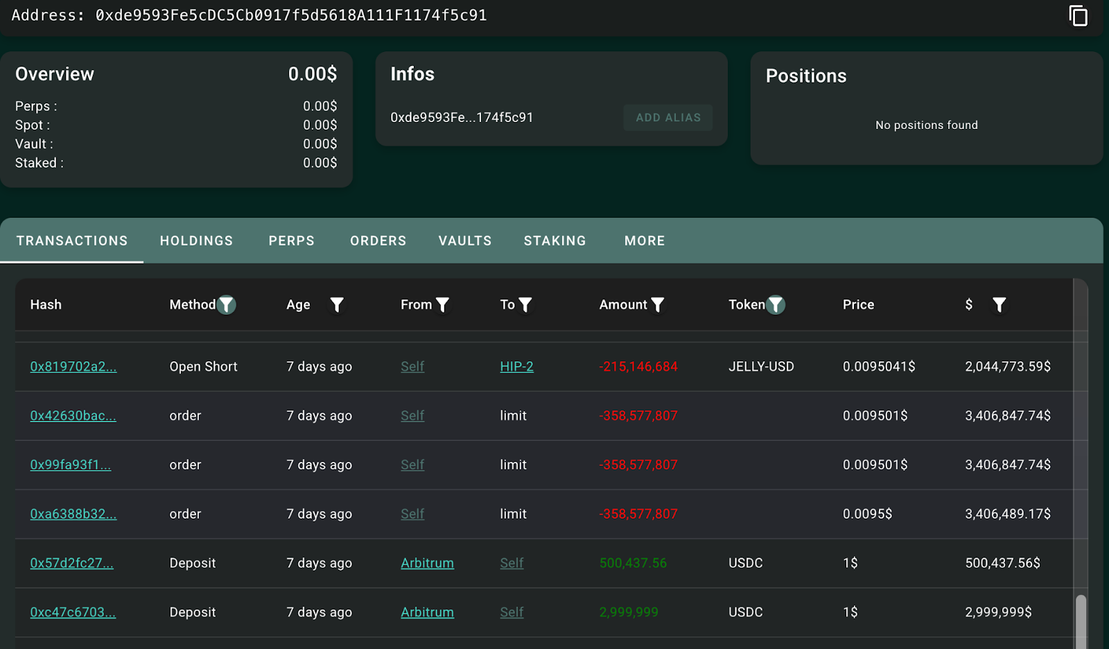Open Arbitrum link in the 500,437.56 deposit row
Screen dimensions: 1109x649
coord(427,563)
